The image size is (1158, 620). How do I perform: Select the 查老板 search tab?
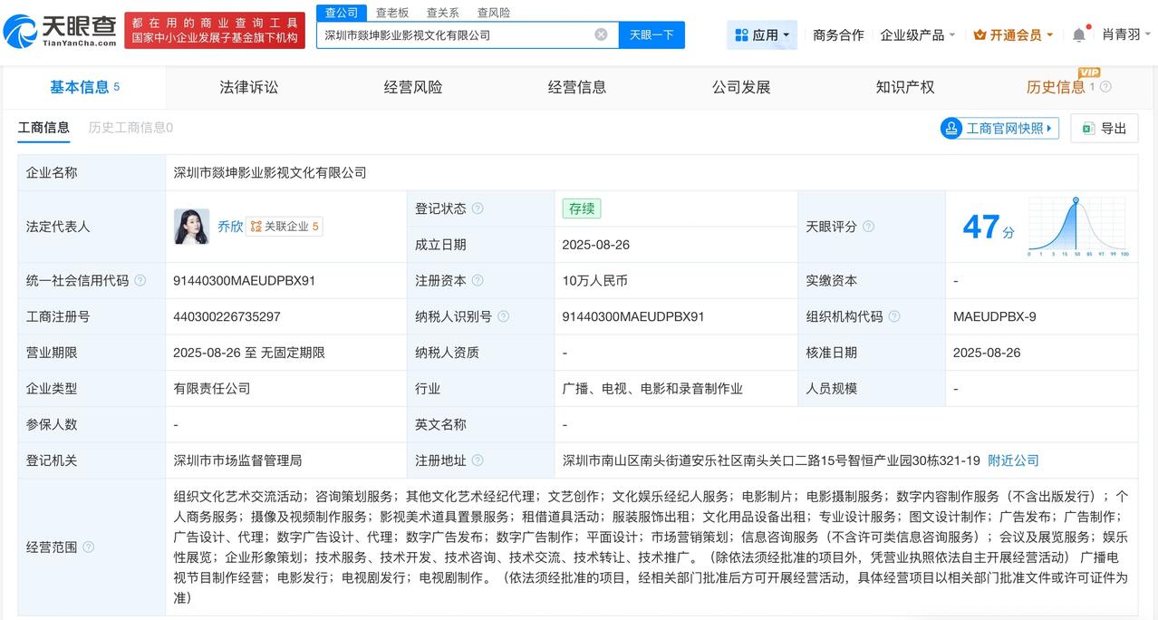click(392, 13)
